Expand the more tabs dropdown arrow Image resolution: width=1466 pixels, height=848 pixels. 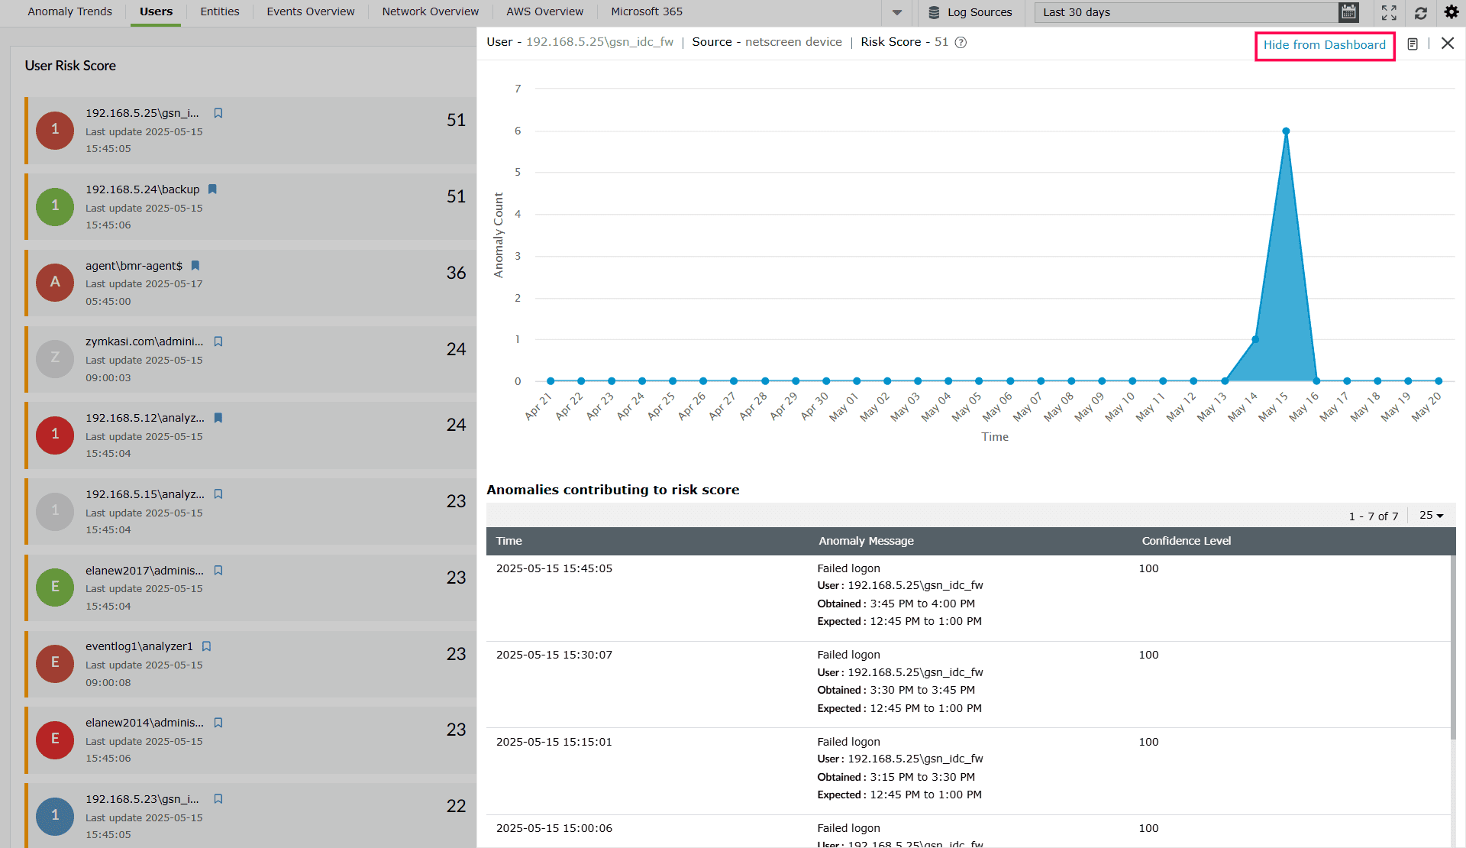pyautogui.click(x=897, y=12)
